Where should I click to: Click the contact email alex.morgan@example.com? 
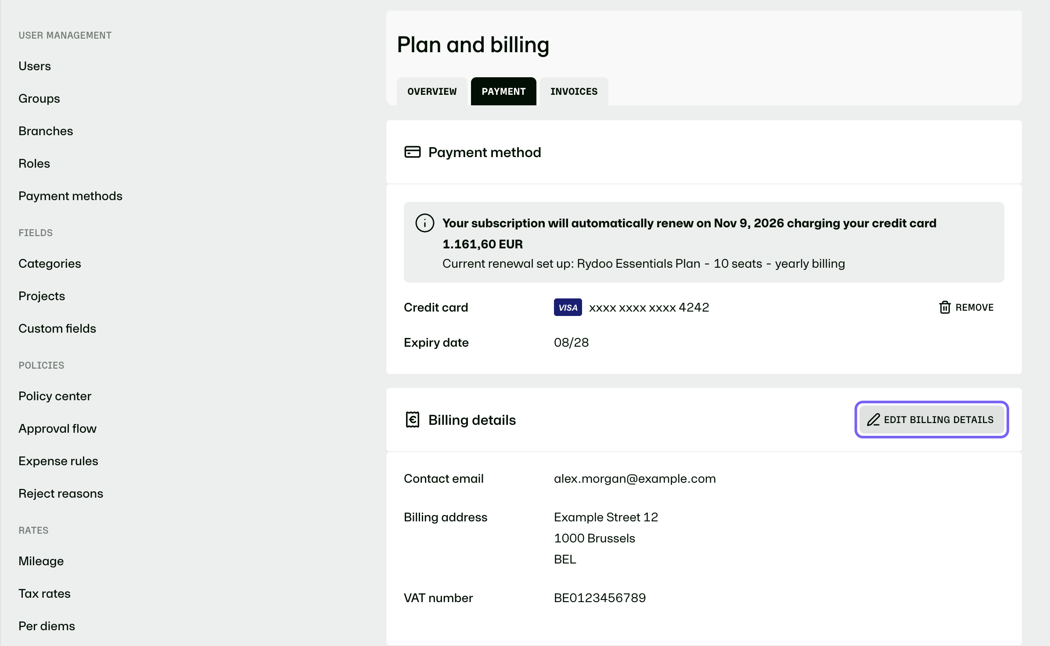pyautogui.click(x=635, y=478)
